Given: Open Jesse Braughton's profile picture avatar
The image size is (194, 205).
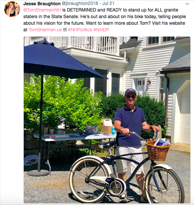Looking at the screenshot, I should [12, 9].
